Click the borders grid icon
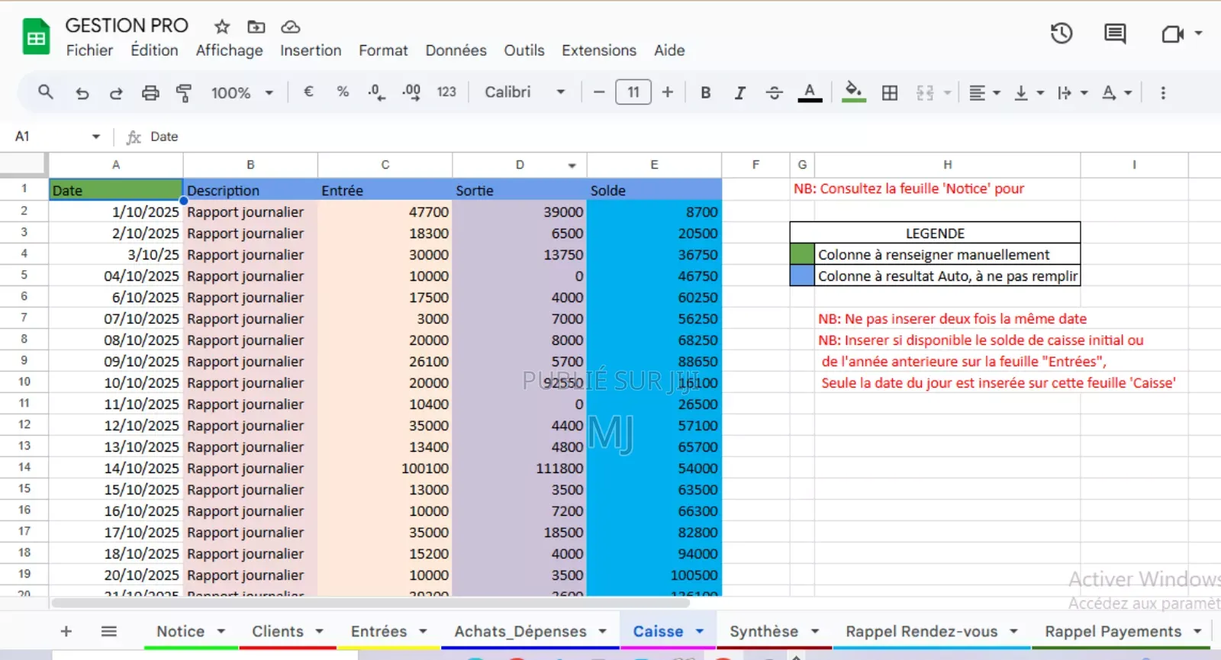This screenshot has width=1221, height=660. tap(890, 93)
